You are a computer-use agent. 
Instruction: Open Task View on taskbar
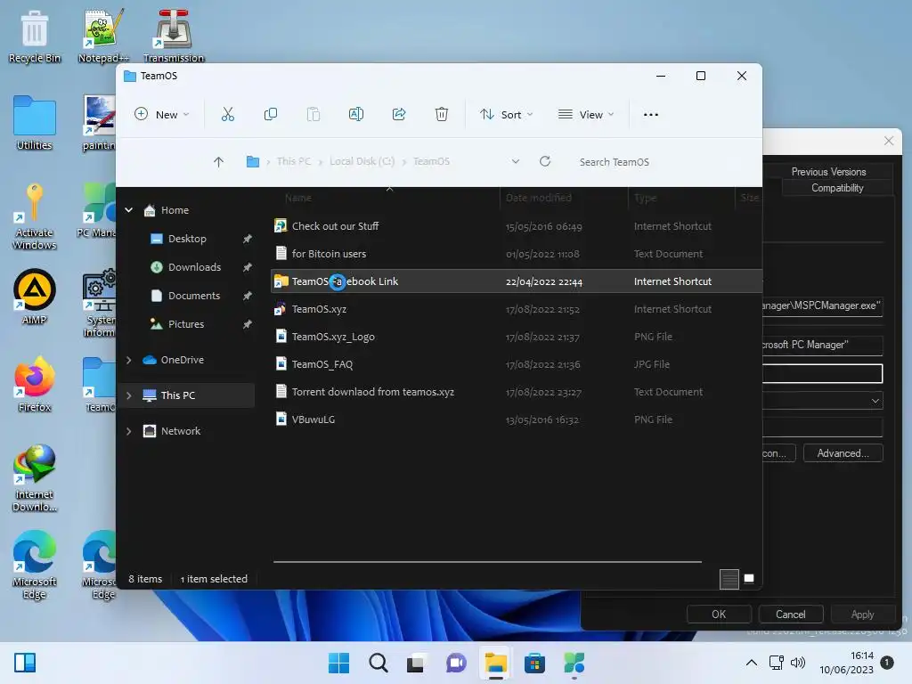click(x=415, y=663)
